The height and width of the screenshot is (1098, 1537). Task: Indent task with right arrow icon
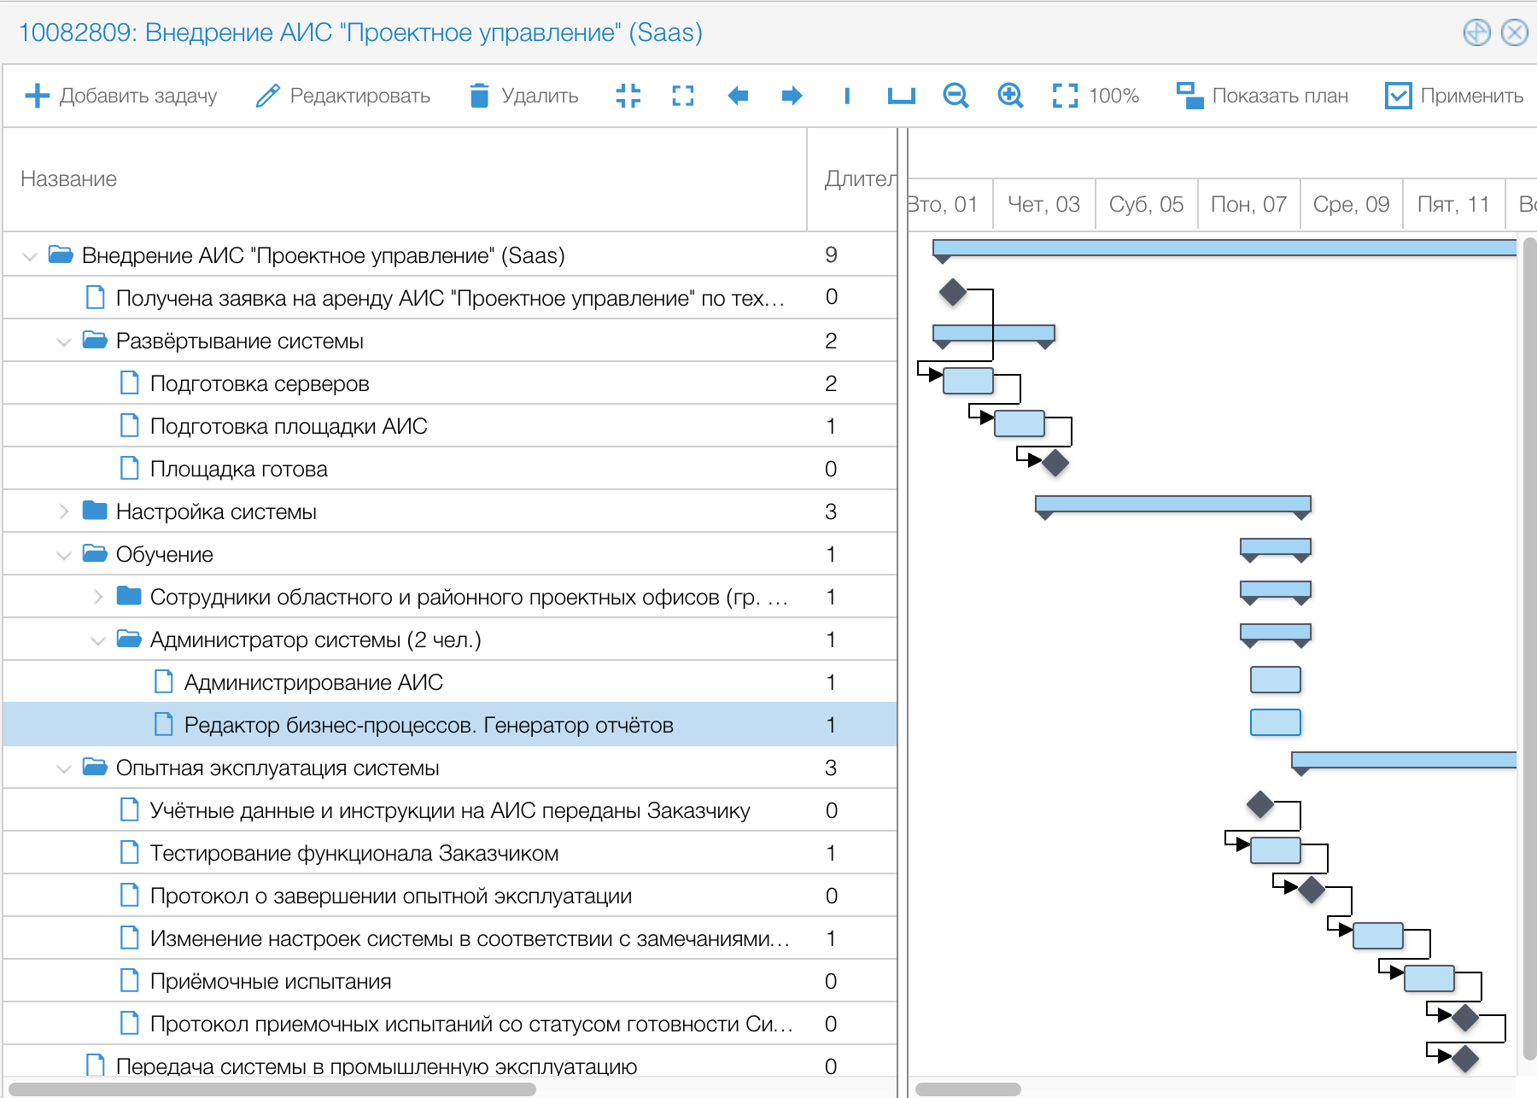pyautogui.click(x=792, y=96)
